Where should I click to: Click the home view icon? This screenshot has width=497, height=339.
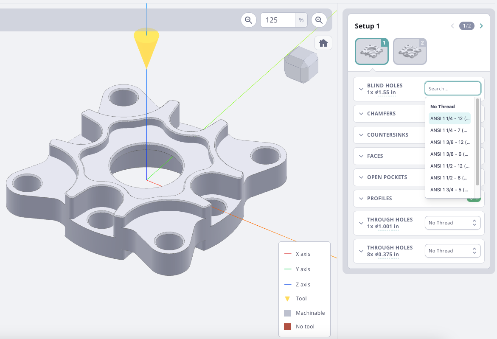[323, 42]
